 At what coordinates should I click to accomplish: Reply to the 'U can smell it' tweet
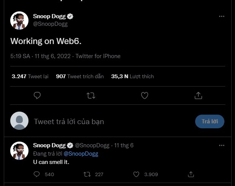37,174
